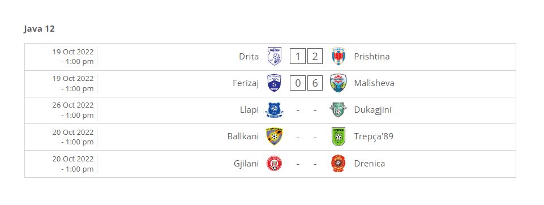Image resolution: width=544 pixels, height=205 pixels.
Task: Select the 26 Oct 2022 match date
Action: tap(73, 105)
